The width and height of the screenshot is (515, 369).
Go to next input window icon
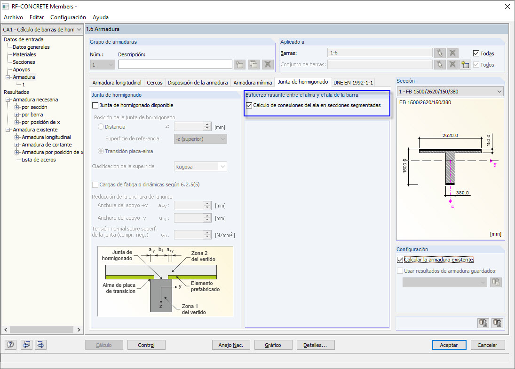coord(40,345)
